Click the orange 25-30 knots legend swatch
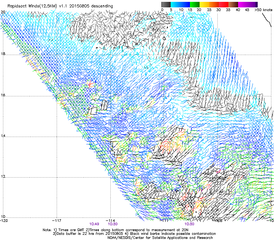Image resolution: width=274 pixels, height=240 pixels. 214,4
